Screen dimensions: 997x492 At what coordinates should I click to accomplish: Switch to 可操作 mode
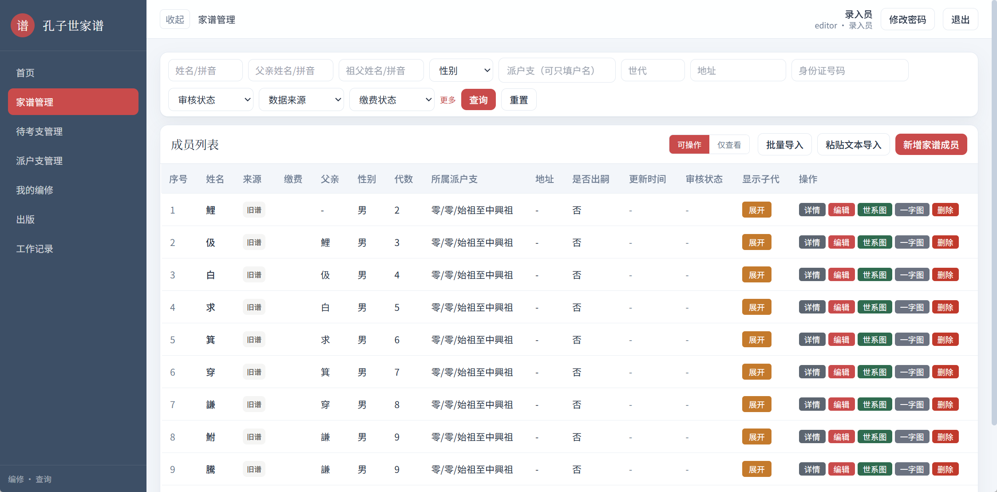point(689,145)
